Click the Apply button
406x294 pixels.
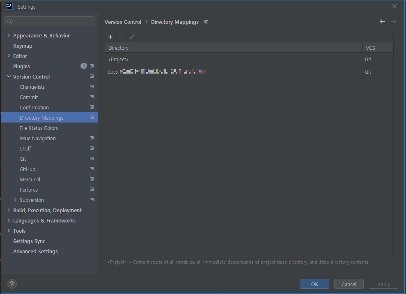(x=383, y=284)
